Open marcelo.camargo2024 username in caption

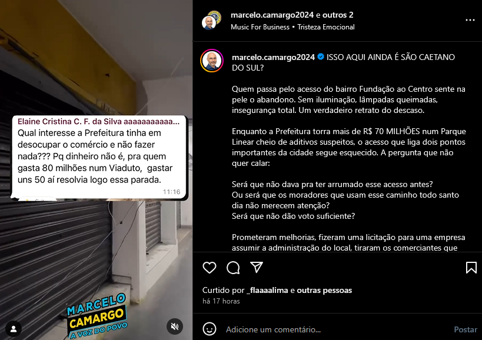[x=273, y=57]
